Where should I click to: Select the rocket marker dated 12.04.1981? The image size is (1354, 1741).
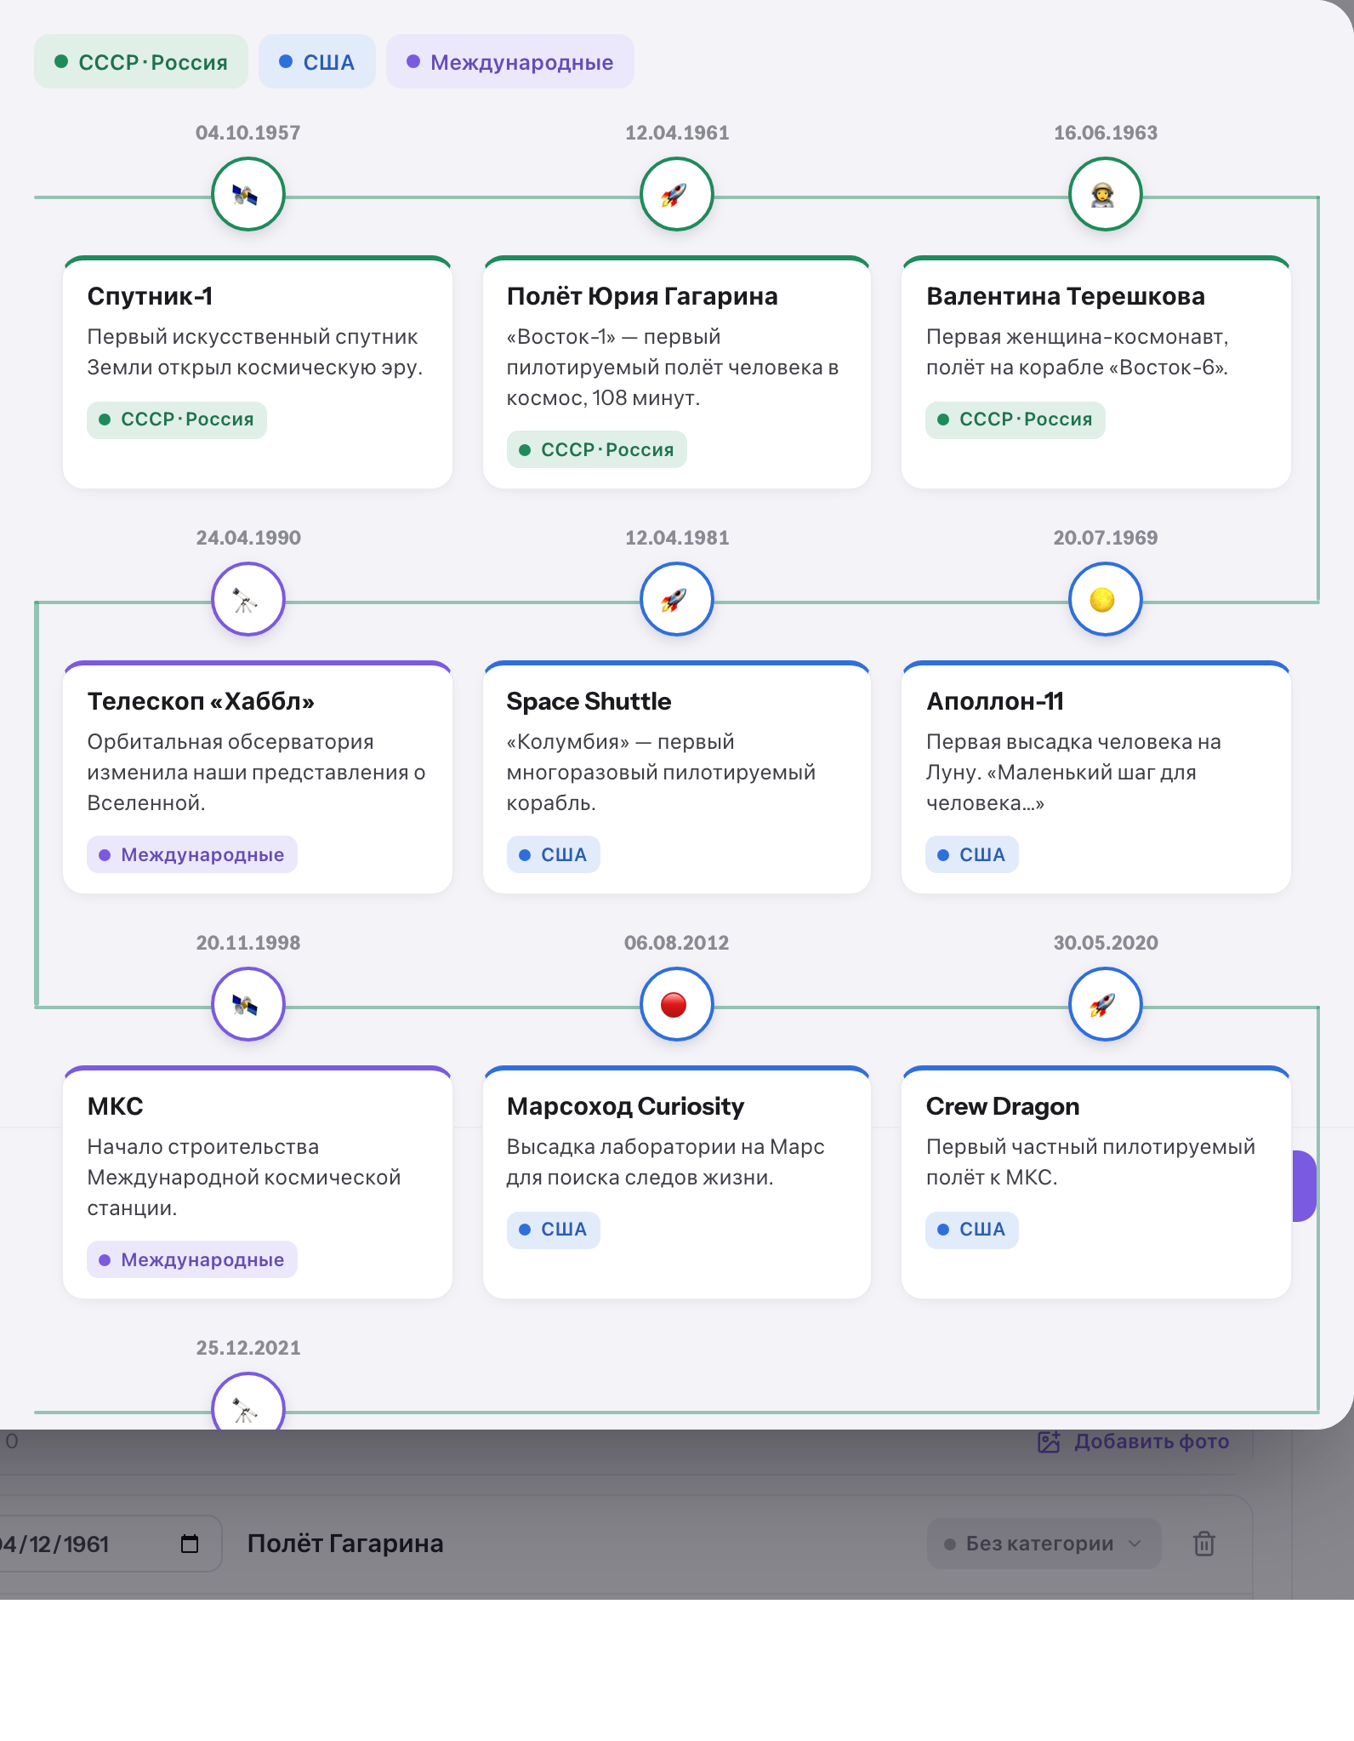(676, 600)
